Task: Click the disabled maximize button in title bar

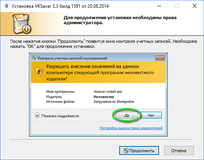Action: (177, 6)
